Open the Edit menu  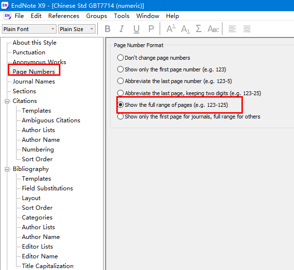(36, 16)
